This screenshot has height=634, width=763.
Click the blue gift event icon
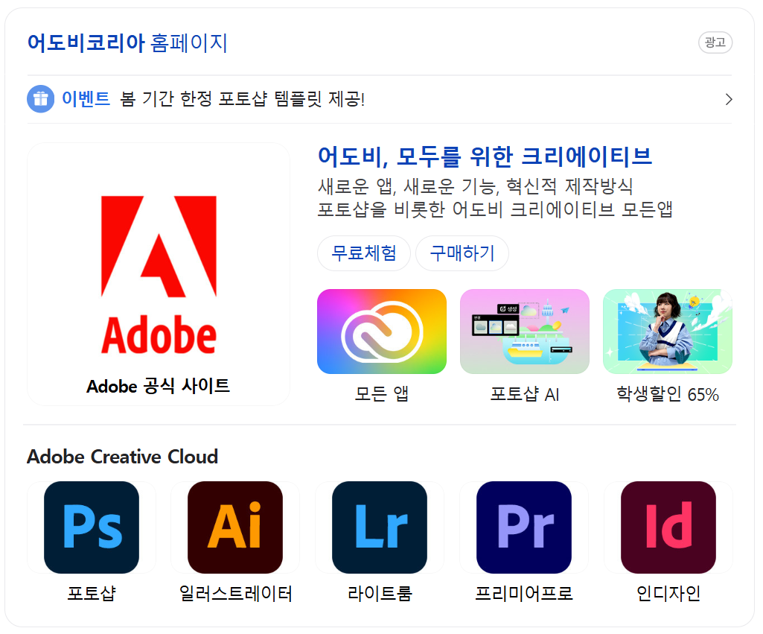(41, 99)
